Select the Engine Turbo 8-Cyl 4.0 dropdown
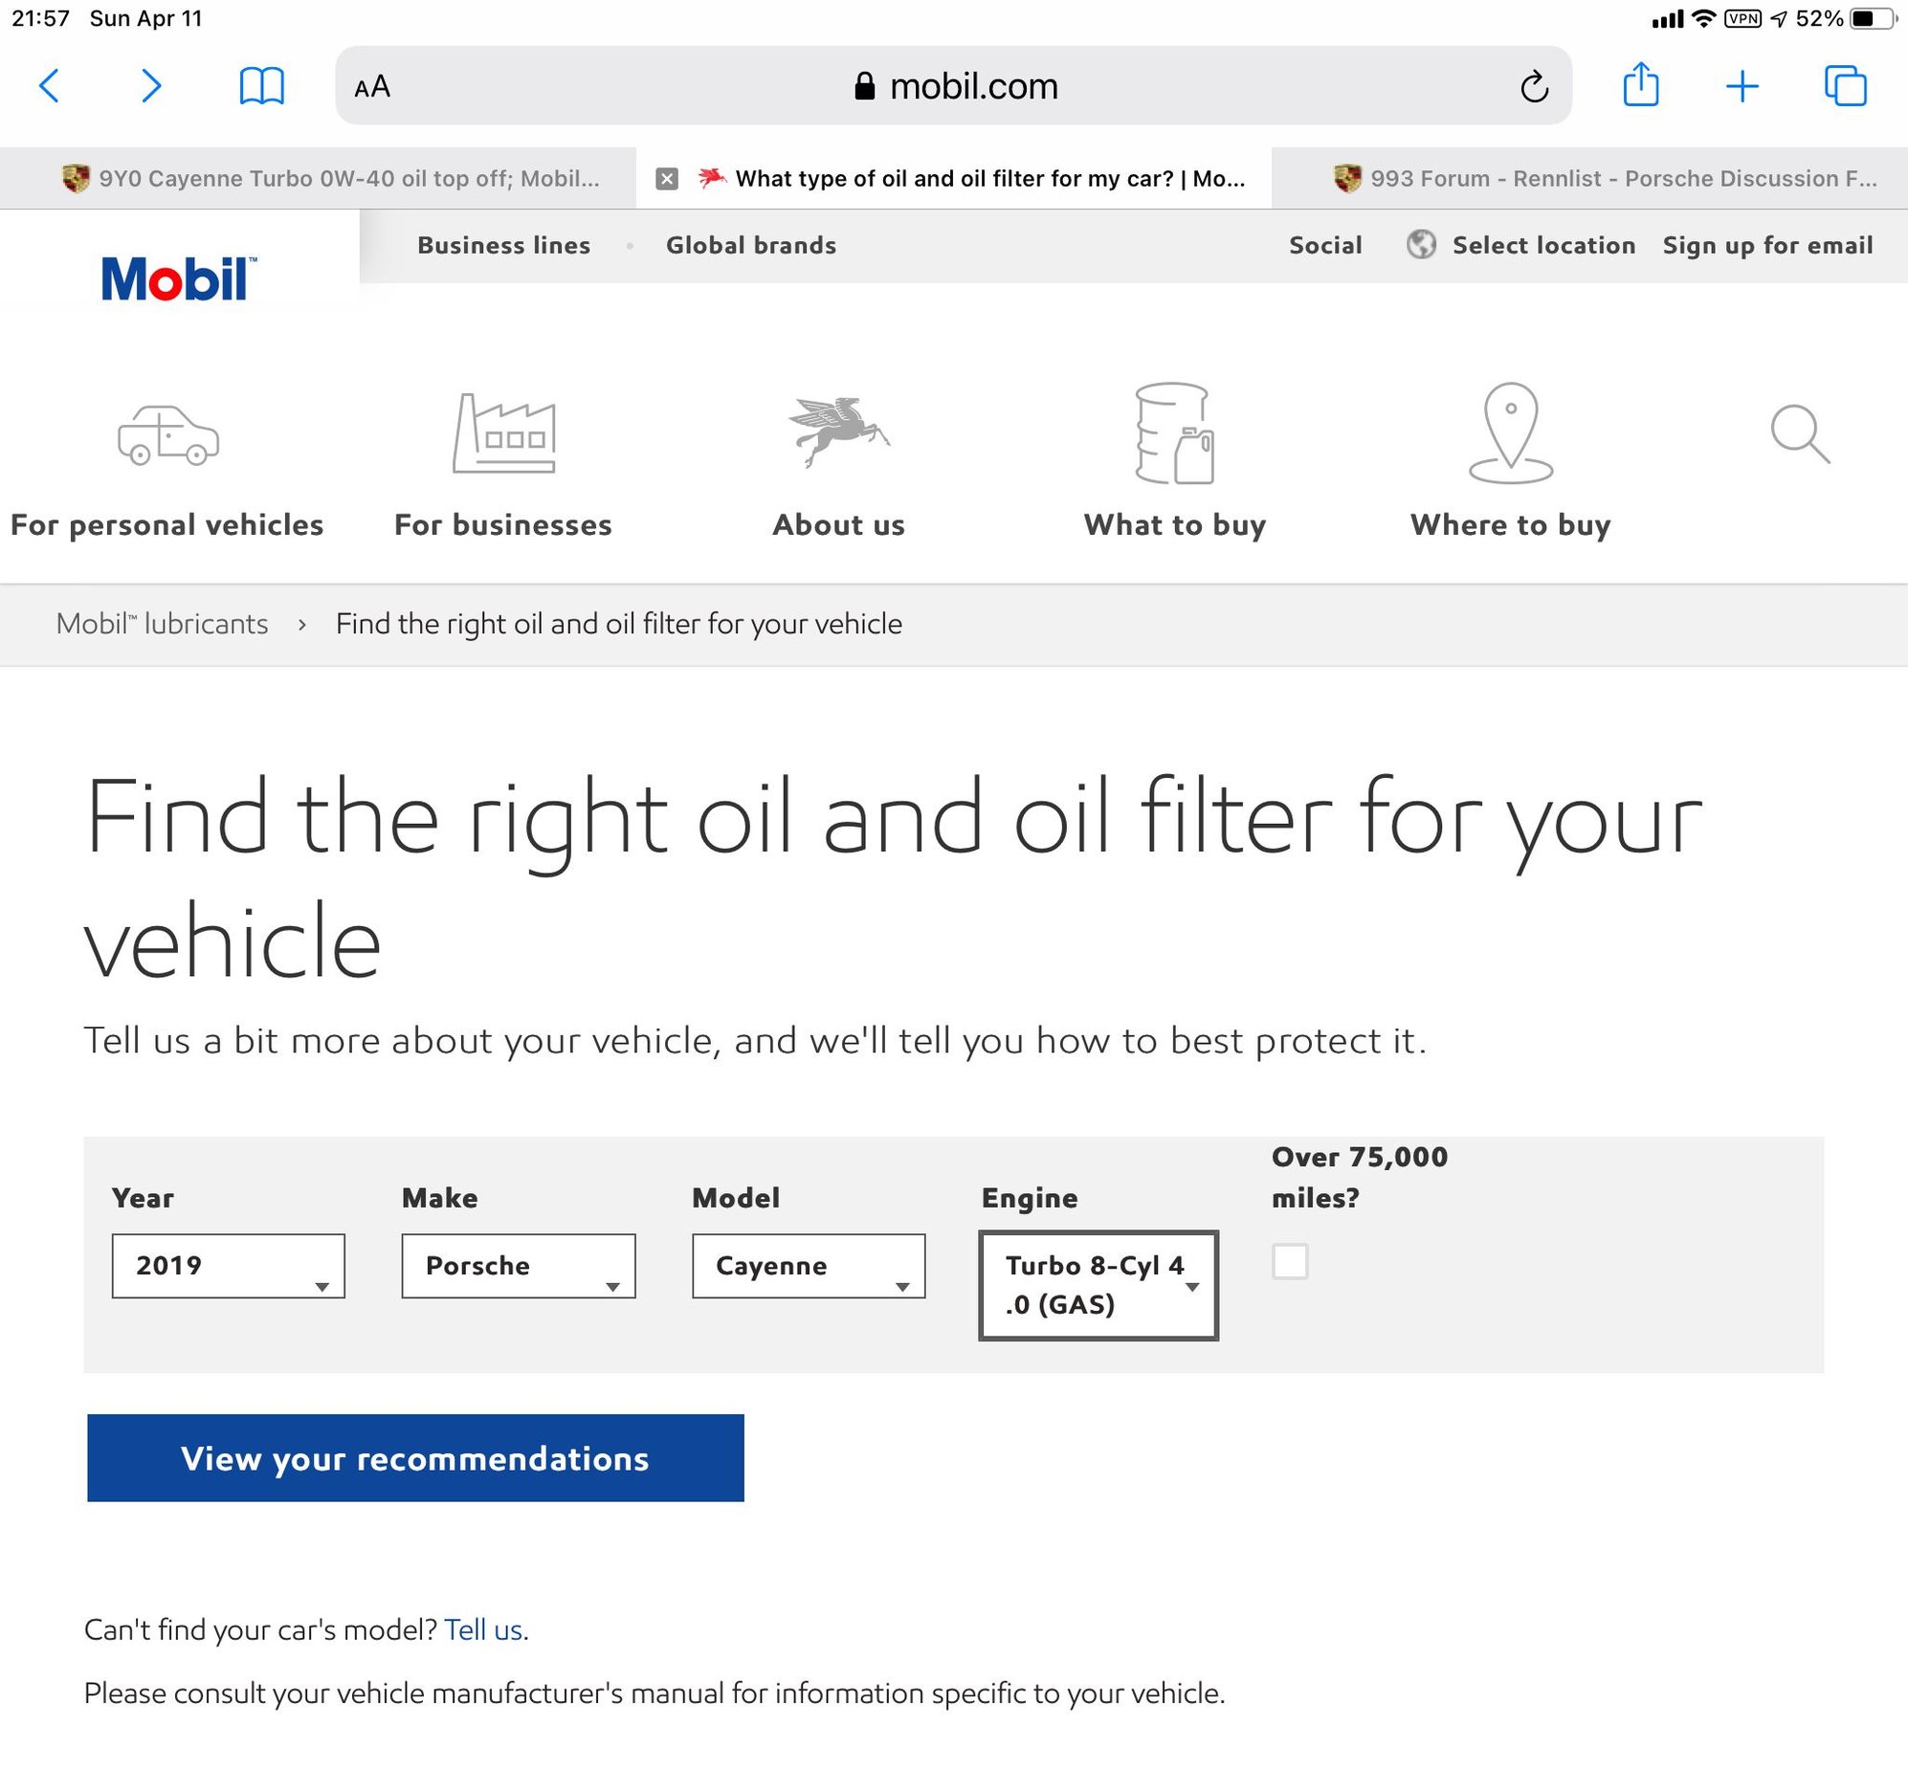This screenshot has width=1908, height=1772. click(1098, 1282)
